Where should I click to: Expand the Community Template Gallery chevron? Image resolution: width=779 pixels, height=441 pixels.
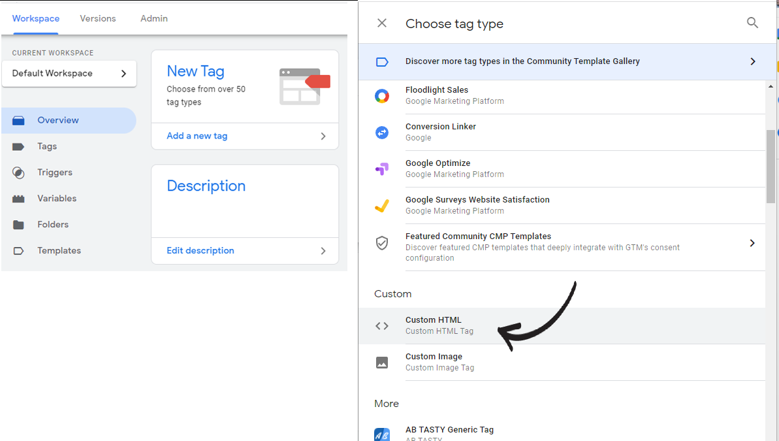tap(753, 61)
